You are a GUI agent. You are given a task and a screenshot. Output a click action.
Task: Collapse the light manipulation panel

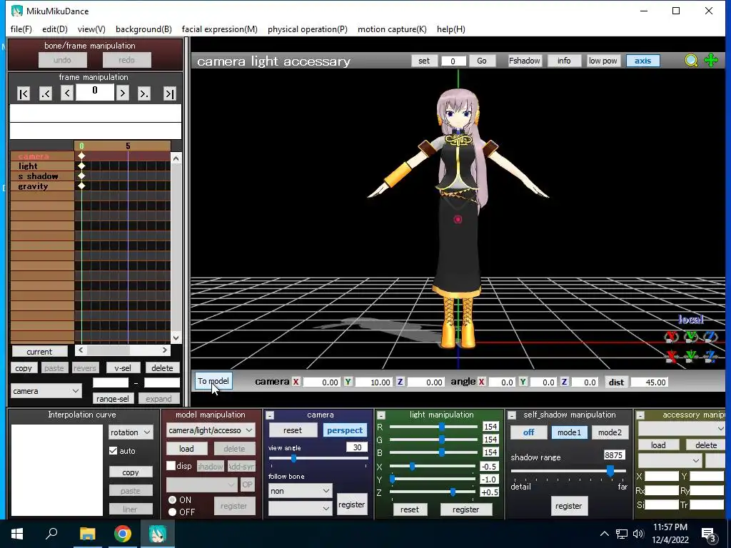coord(381,415)
